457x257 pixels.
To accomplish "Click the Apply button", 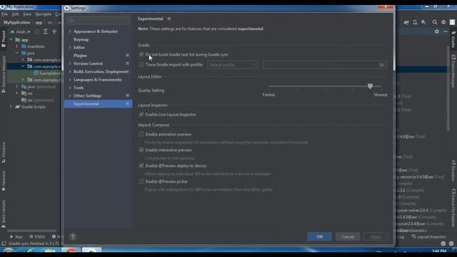I will point(376,236).
